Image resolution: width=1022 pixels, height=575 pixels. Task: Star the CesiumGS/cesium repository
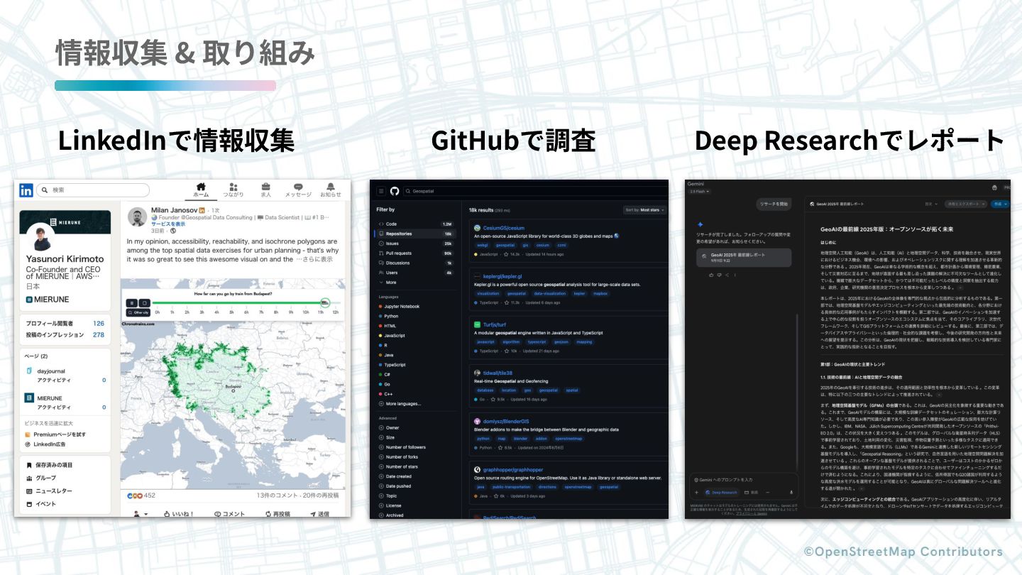pos(507,254)
